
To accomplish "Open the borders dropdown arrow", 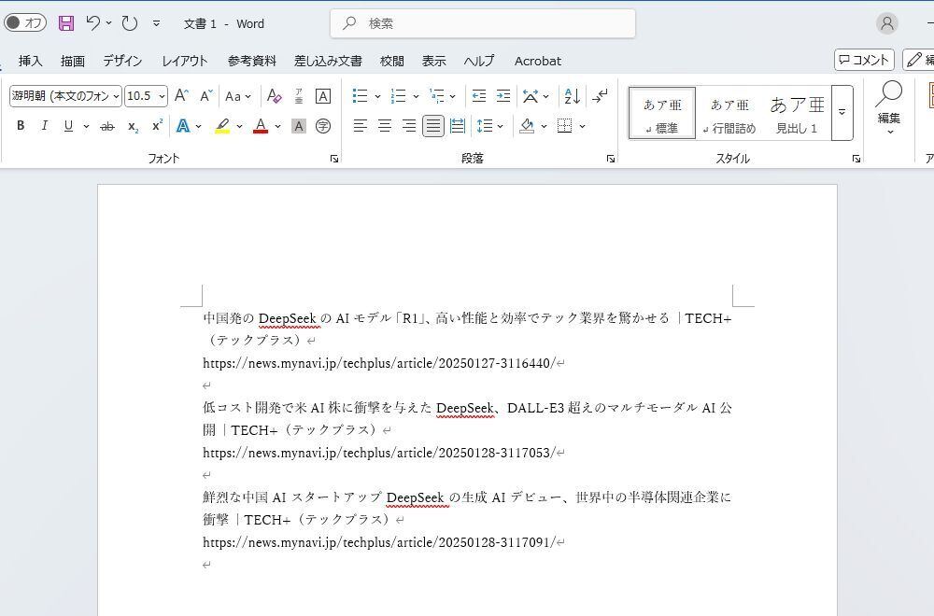I will tap(582, 126).
